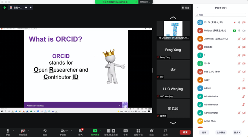The width and height of the screenshot is (248, 137).
Task: Open the View Options dropdown at top
Action: click(x=145, y=2)
